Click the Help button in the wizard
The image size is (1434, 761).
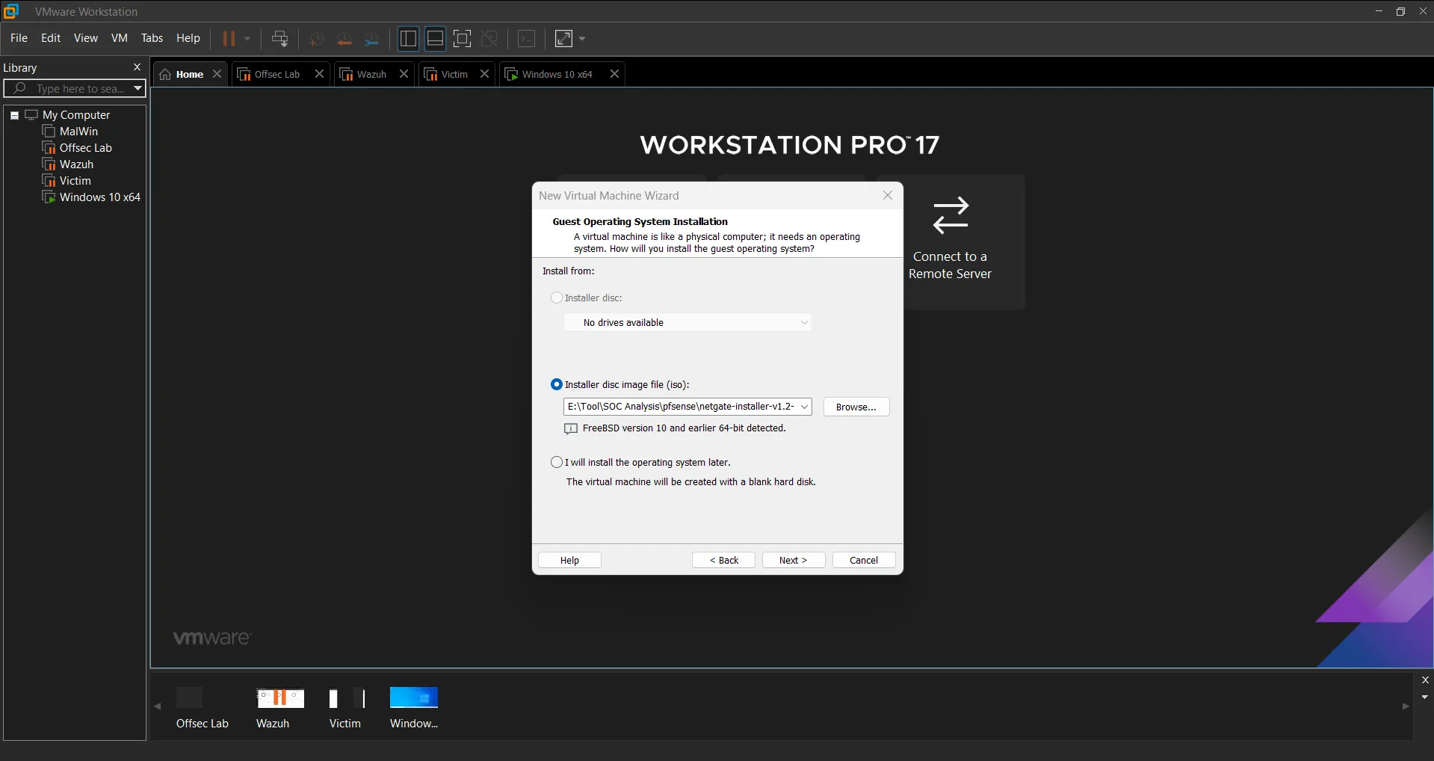[x=569, y=560]
